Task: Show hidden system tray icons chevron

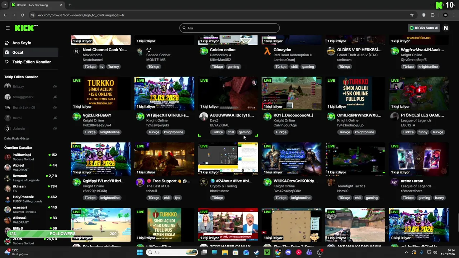Action: (406, 252)
